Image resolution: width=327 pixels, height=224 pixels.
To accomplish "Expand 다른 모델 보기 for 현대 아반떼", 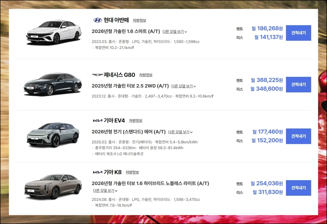I will [x=174, y=32].
